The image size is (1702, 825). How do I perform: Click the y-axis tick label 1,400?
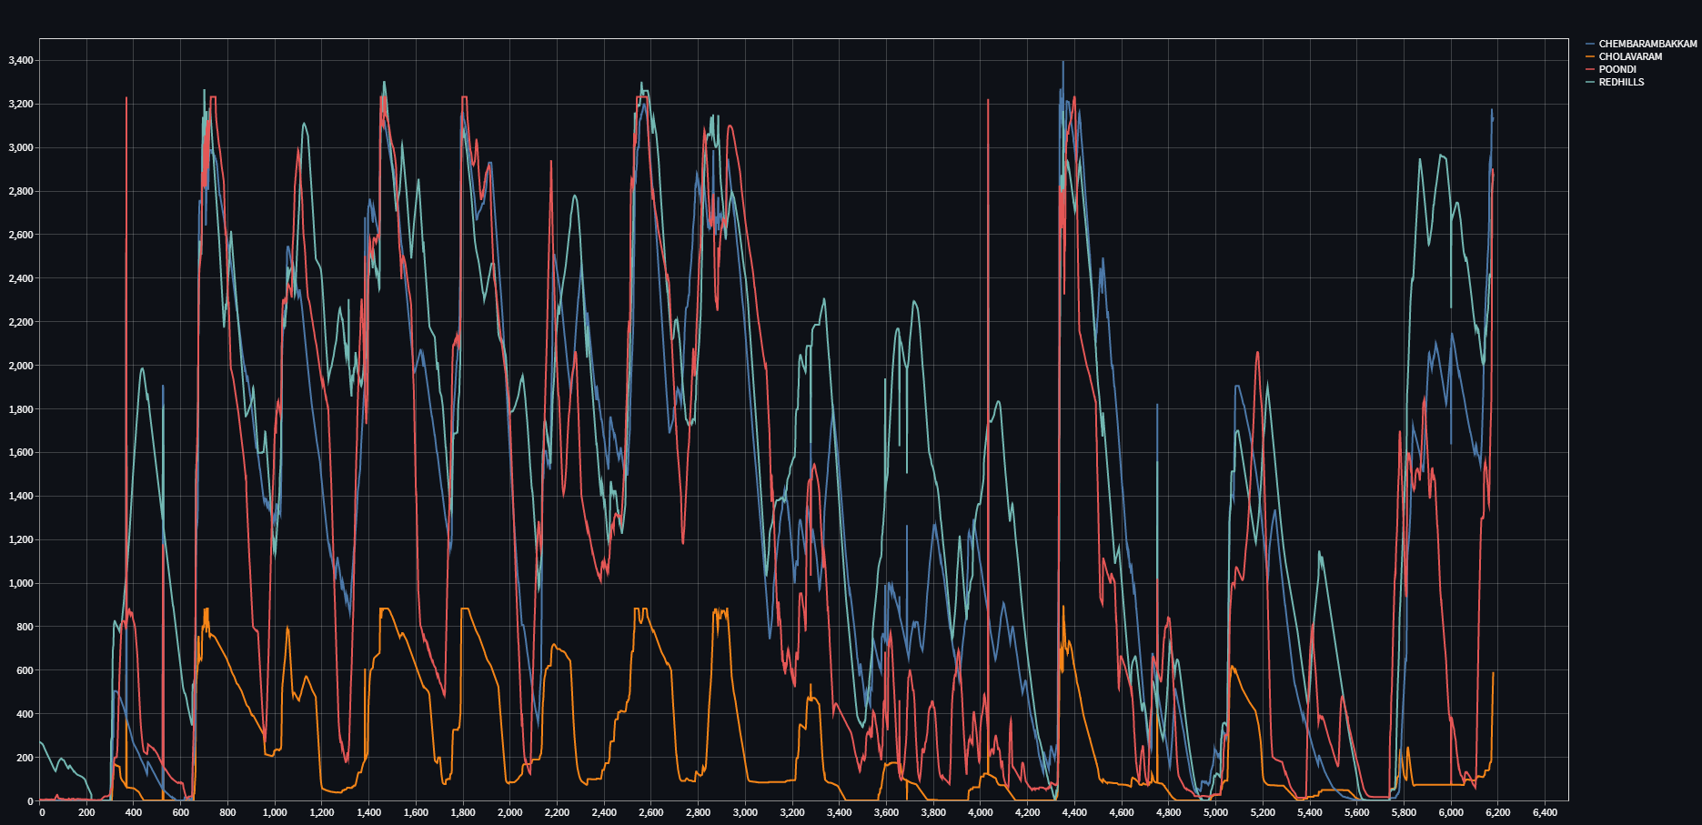point(21,497)
